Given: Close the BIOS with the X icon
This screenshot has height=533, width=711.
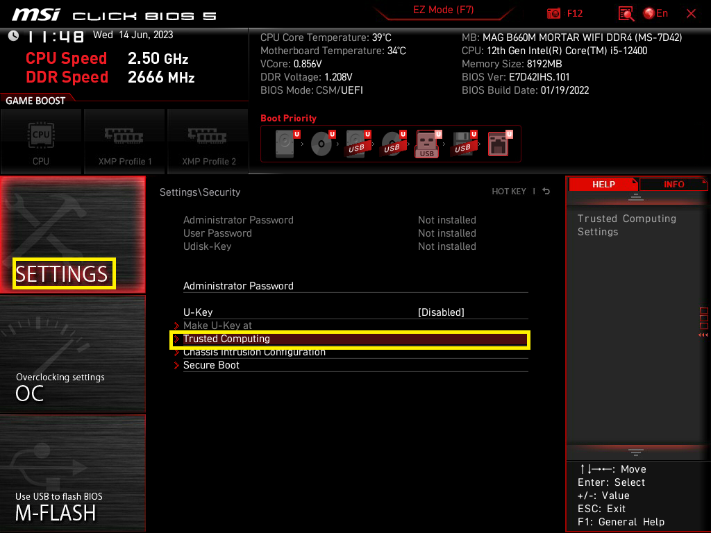Looking at the screenshot, I should pos(691,14).
